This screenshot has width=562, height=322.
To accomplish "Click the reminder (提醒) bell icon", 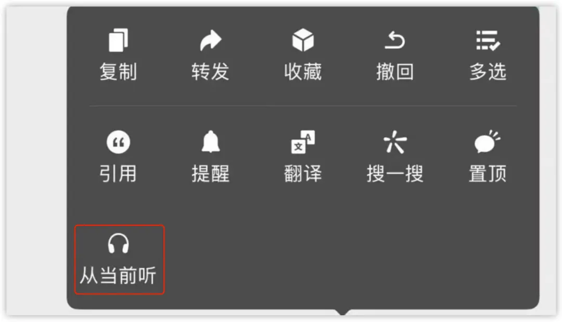I will pyautogui.click(x=211, y=141).
